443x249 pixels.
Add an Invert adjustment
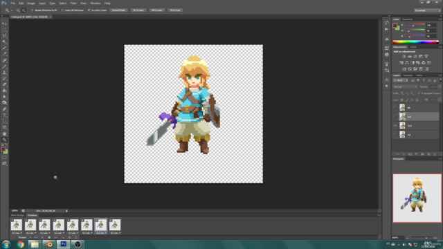click(404, 69)
